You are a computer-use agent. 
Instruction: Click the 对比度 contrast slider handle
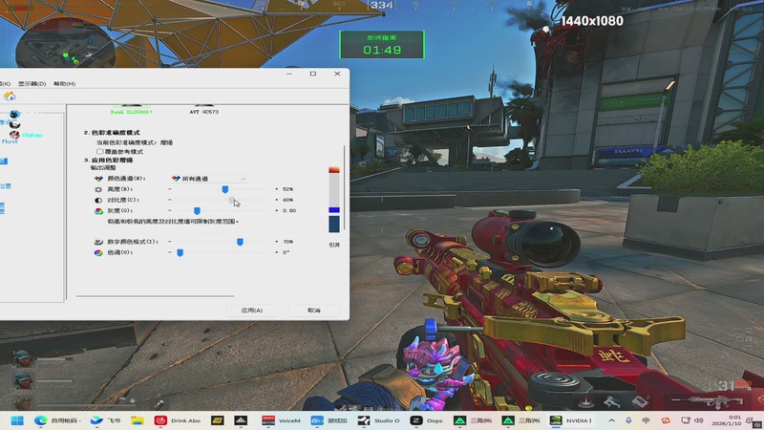tap(232, 200)
